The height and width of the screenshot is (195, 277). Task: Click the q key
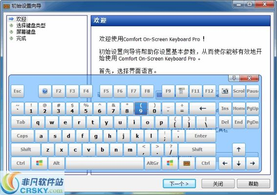(38, 122)
